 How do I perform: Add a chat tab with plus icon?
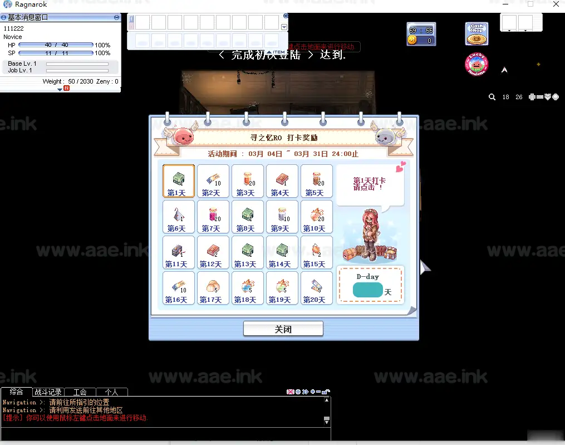[313, 392]
